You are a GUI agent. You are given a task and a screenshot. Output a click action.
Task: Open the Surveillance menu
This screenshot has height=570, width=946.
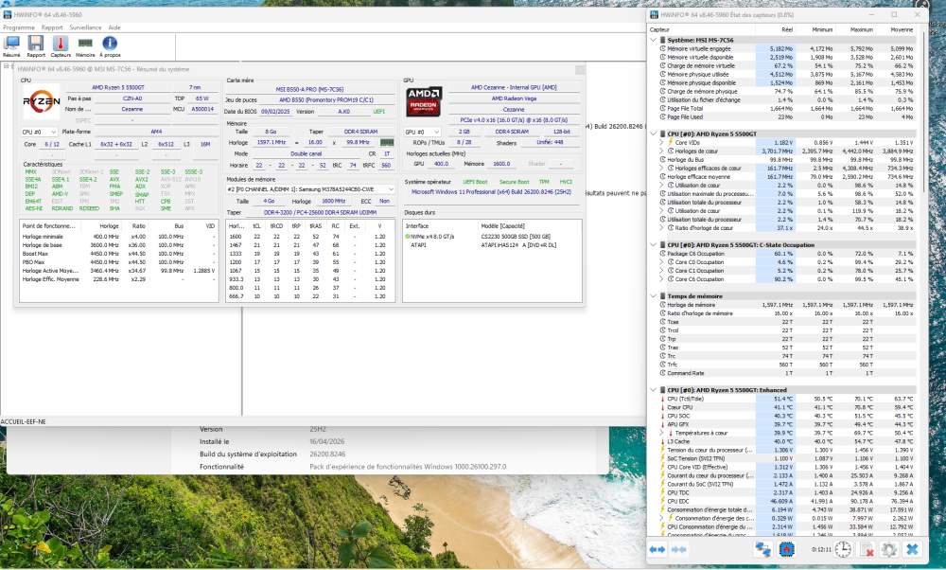point(86,27)
